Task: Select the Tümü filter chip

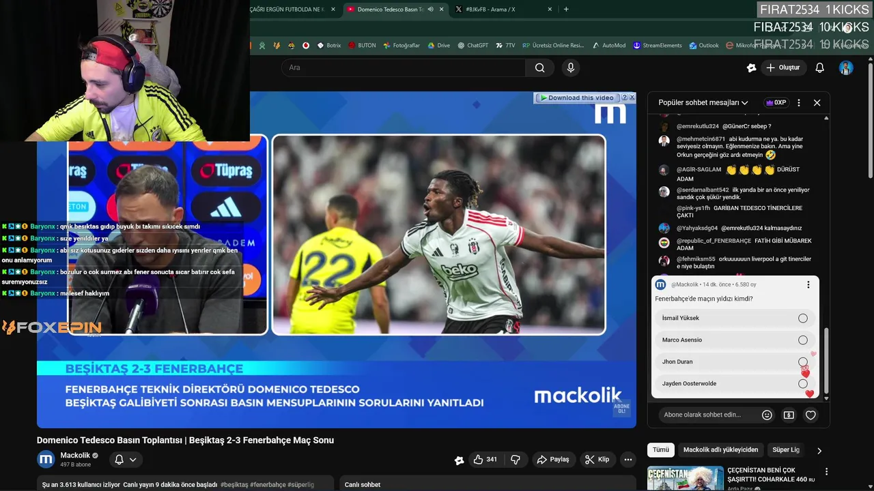Action: pos(661,450)
